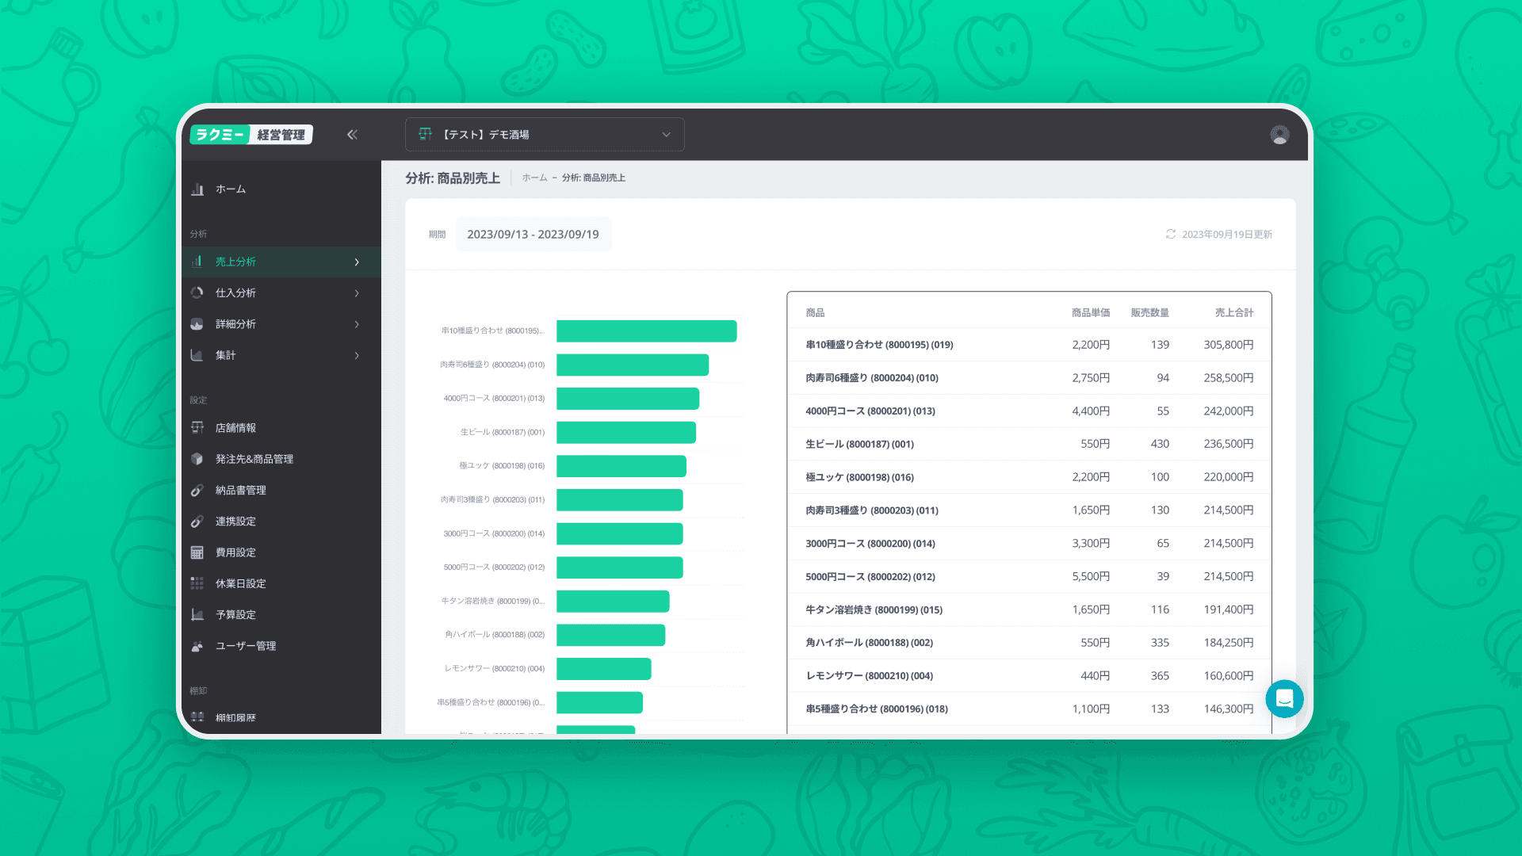Open the chat support bubble

click(x=1284, y=698)
